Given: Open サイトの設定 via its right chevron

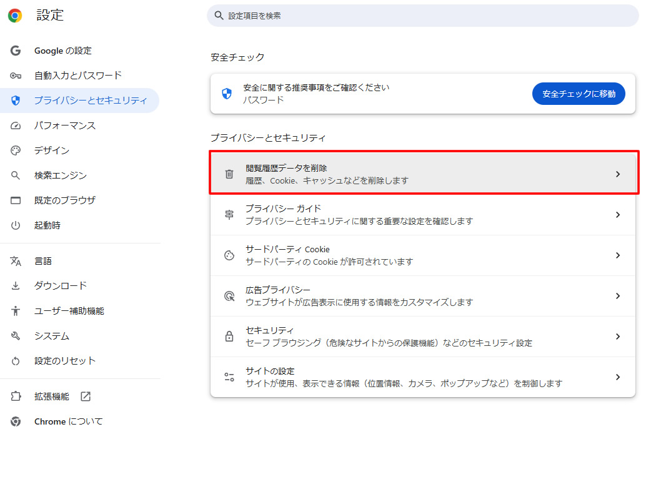Looking at the screenshot, I should [x=617, y=377].
